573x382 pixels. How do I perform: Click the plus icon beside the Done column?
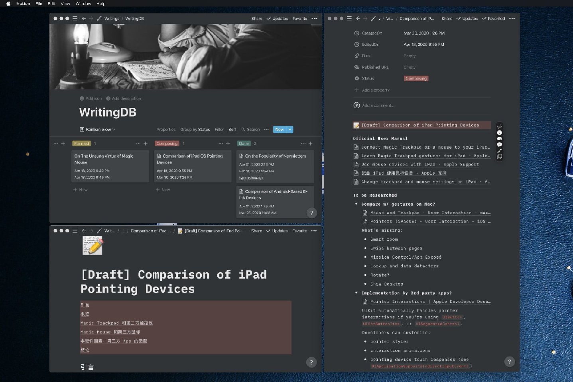point(311,143)
